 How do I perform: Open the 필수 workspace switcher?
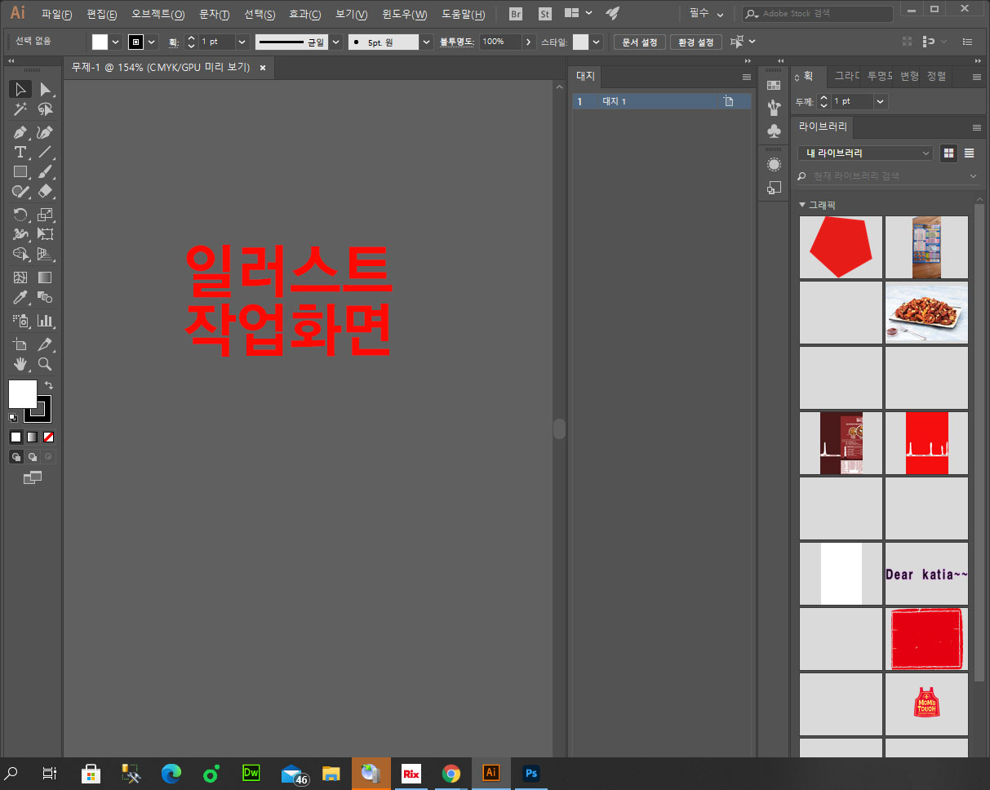707,14
